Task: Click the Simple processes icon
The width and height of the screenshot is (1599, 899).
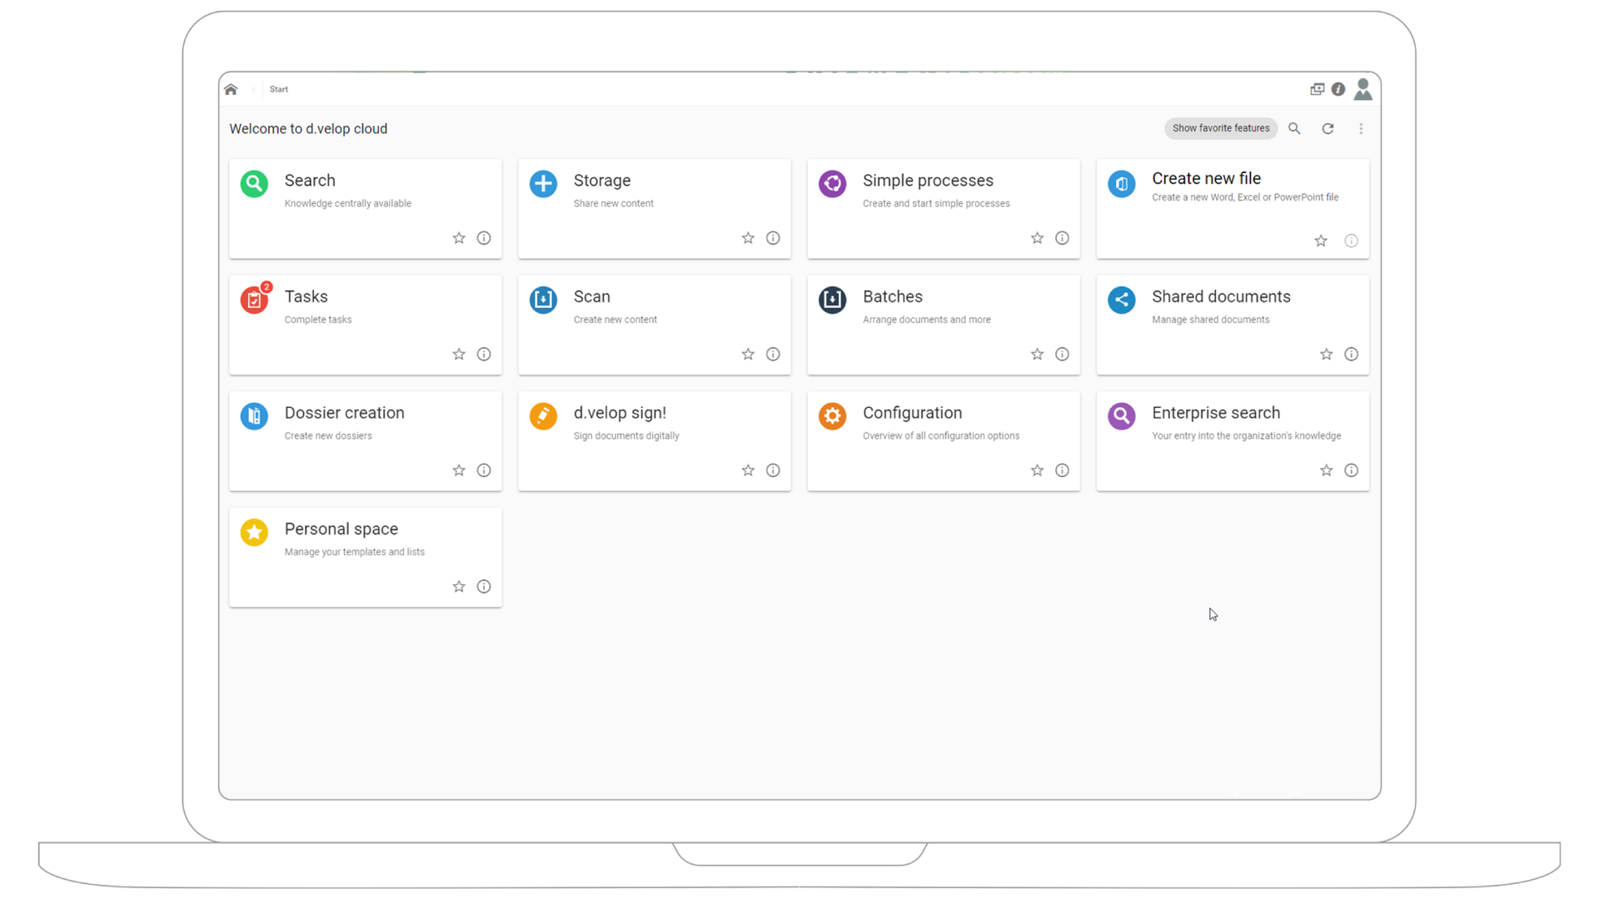Action: [832, 184]
